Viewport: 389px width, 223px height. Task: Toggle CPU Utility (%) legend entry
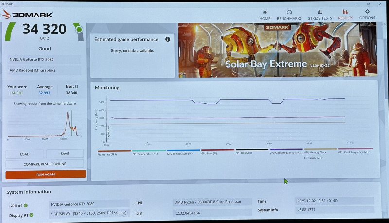tap(252, 152)
